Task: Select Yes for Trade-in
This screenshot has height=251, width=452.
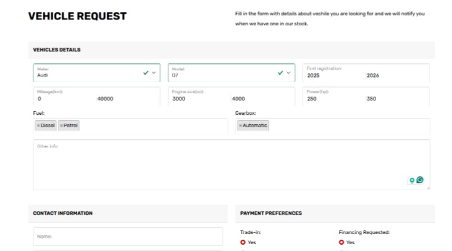Action: (243, 242)
